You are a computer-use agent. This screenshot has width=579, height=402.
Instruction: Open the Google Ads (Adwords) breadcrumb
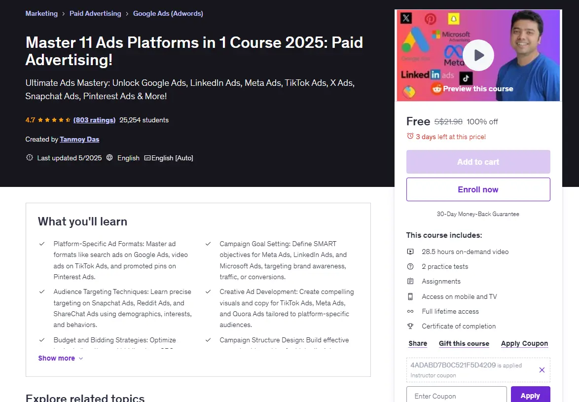[168, 14]
